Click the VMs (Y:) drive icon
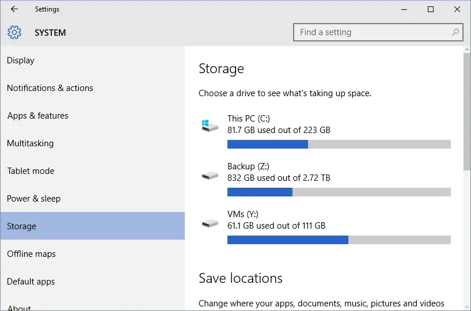This screenshot has width=471, height=311. [210, 222]
